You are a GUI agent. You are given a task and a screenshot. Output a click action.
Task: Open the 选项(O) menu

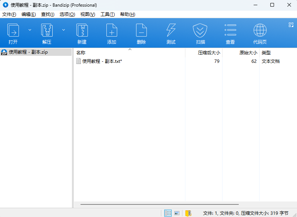point(67,14)
